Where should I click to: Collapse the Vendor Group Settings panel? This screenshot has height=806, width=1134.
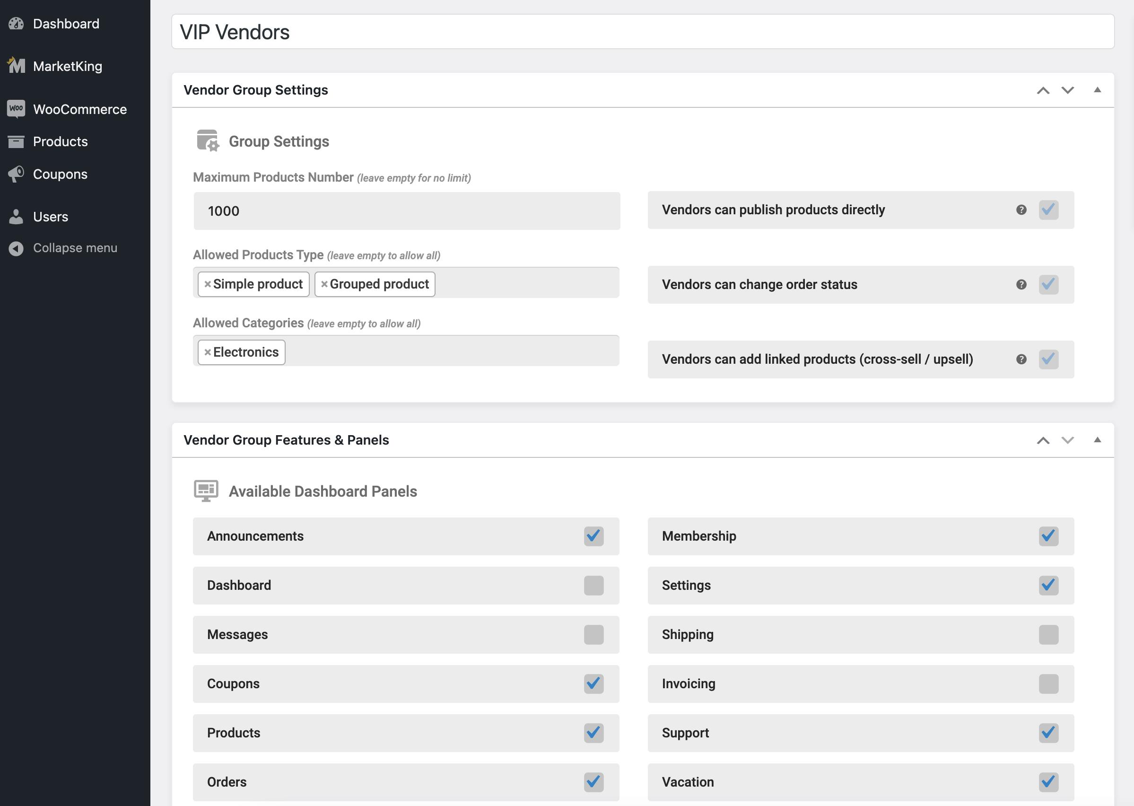pos(1097,90)
